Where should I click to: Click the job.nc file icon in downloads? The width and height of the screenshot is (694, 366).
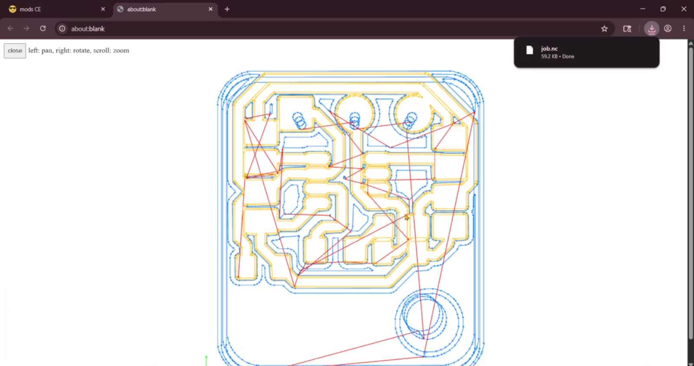click(x=529, y=50)
